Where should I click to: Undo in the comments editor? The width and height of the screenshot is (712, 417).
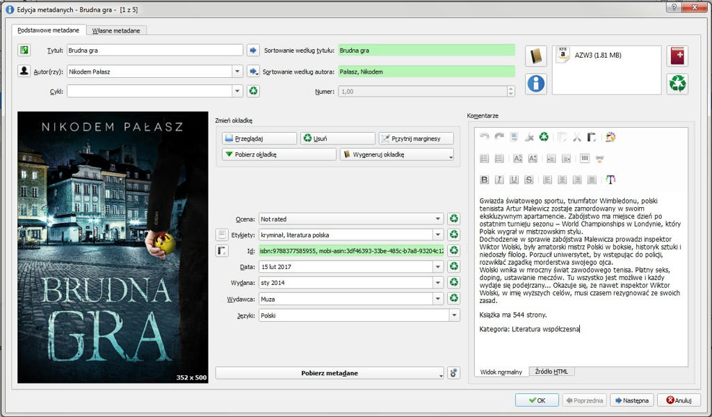(485, 137)
